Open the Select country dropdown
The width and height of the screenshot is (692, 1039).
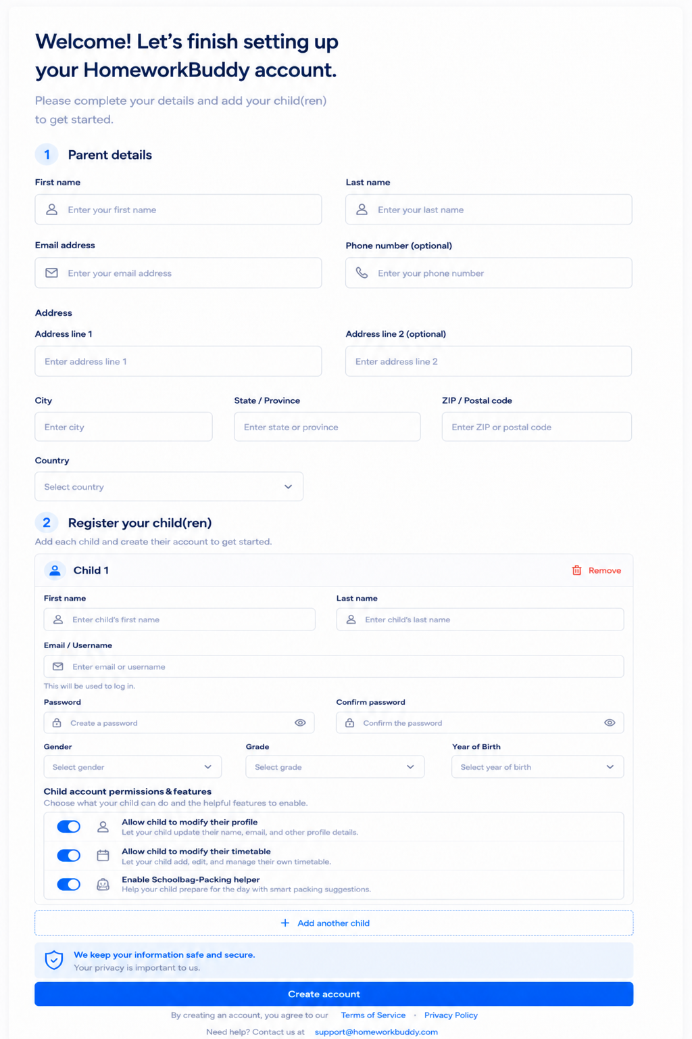click(169, 487)
